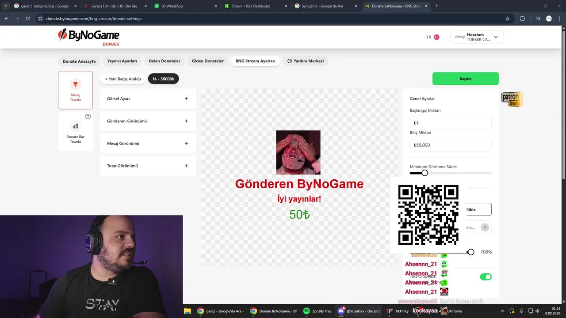Click the Bitiş Miktarı input field
This screenshot has height=318, width=566.
pyautogui.click(x=451, y=145)
